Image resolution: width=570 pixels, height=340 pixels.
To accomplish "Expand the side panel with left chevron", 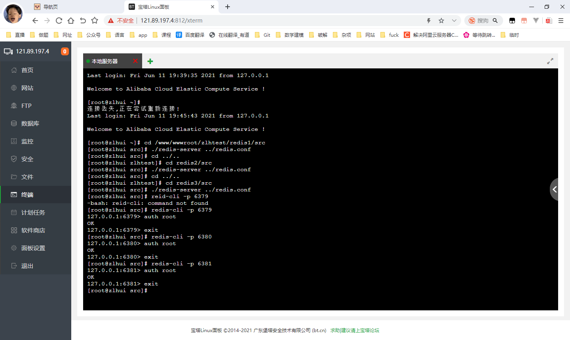I will 555,190.
